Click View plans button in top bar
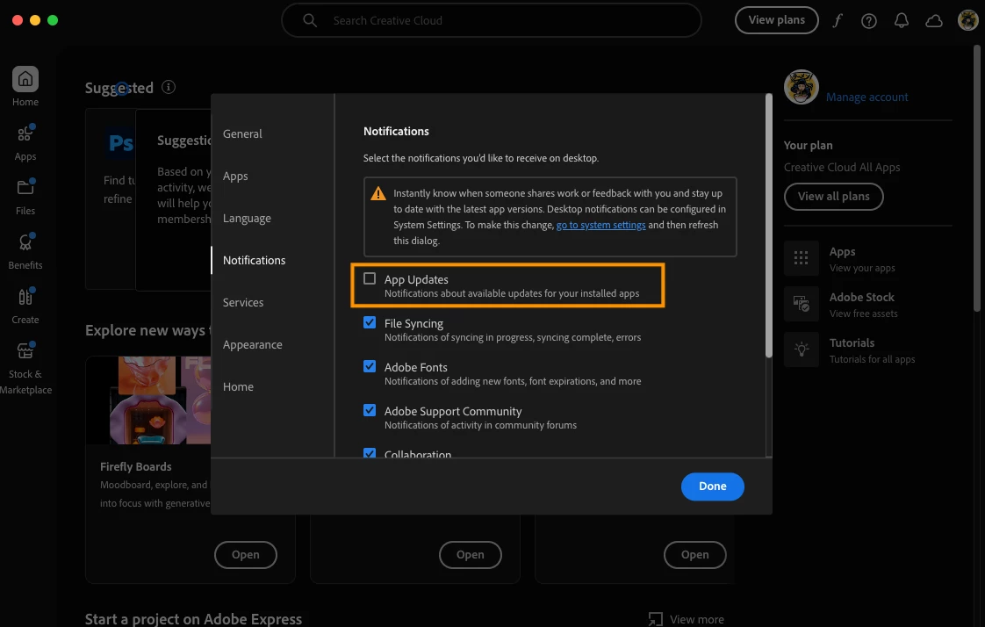 tap(776, 20)
